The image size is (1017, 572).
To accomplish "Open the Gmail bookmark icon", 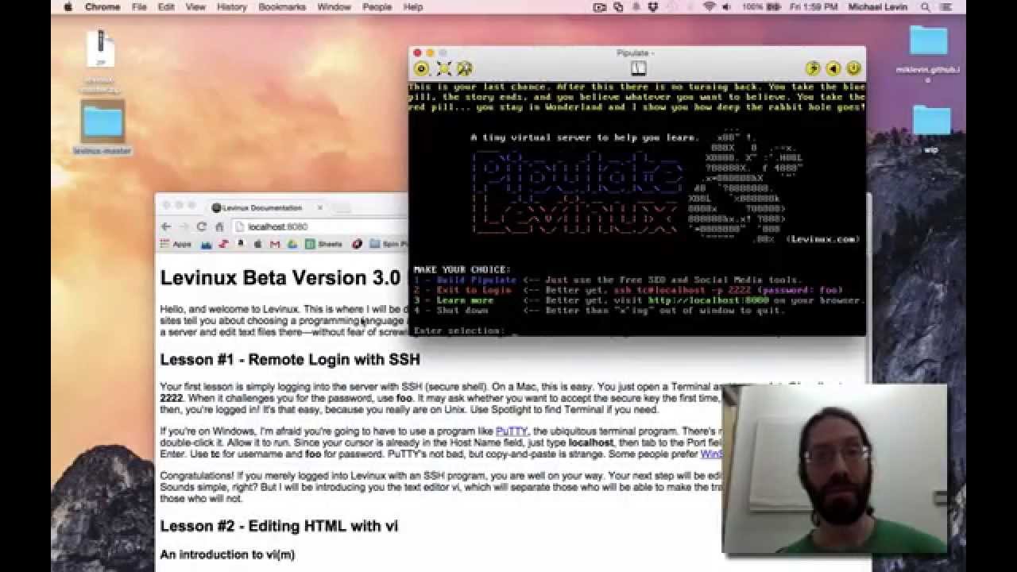I will click(275, 245).
